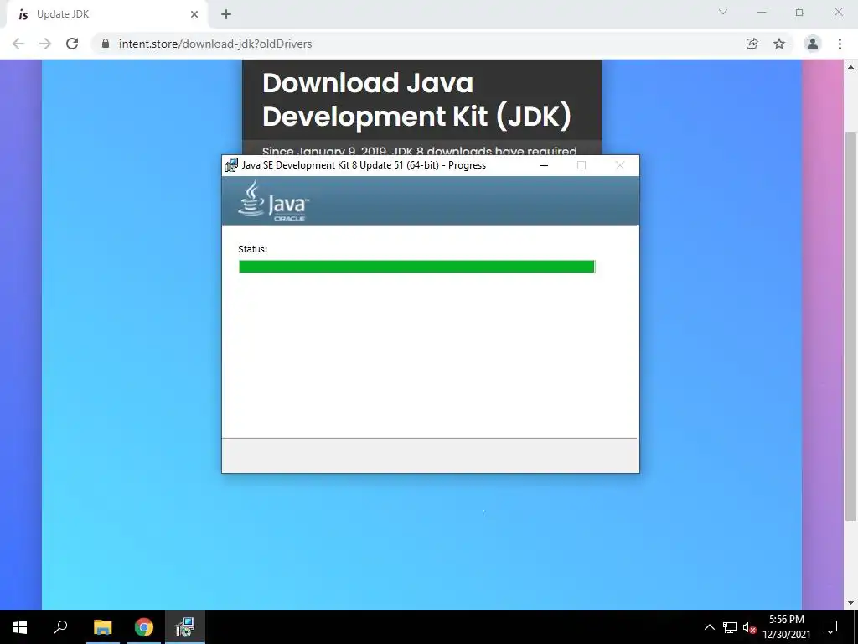The image size is (858, 644).
Task: Open network status from the system tray
Action: pyautogui.click(x=730, y=627)
